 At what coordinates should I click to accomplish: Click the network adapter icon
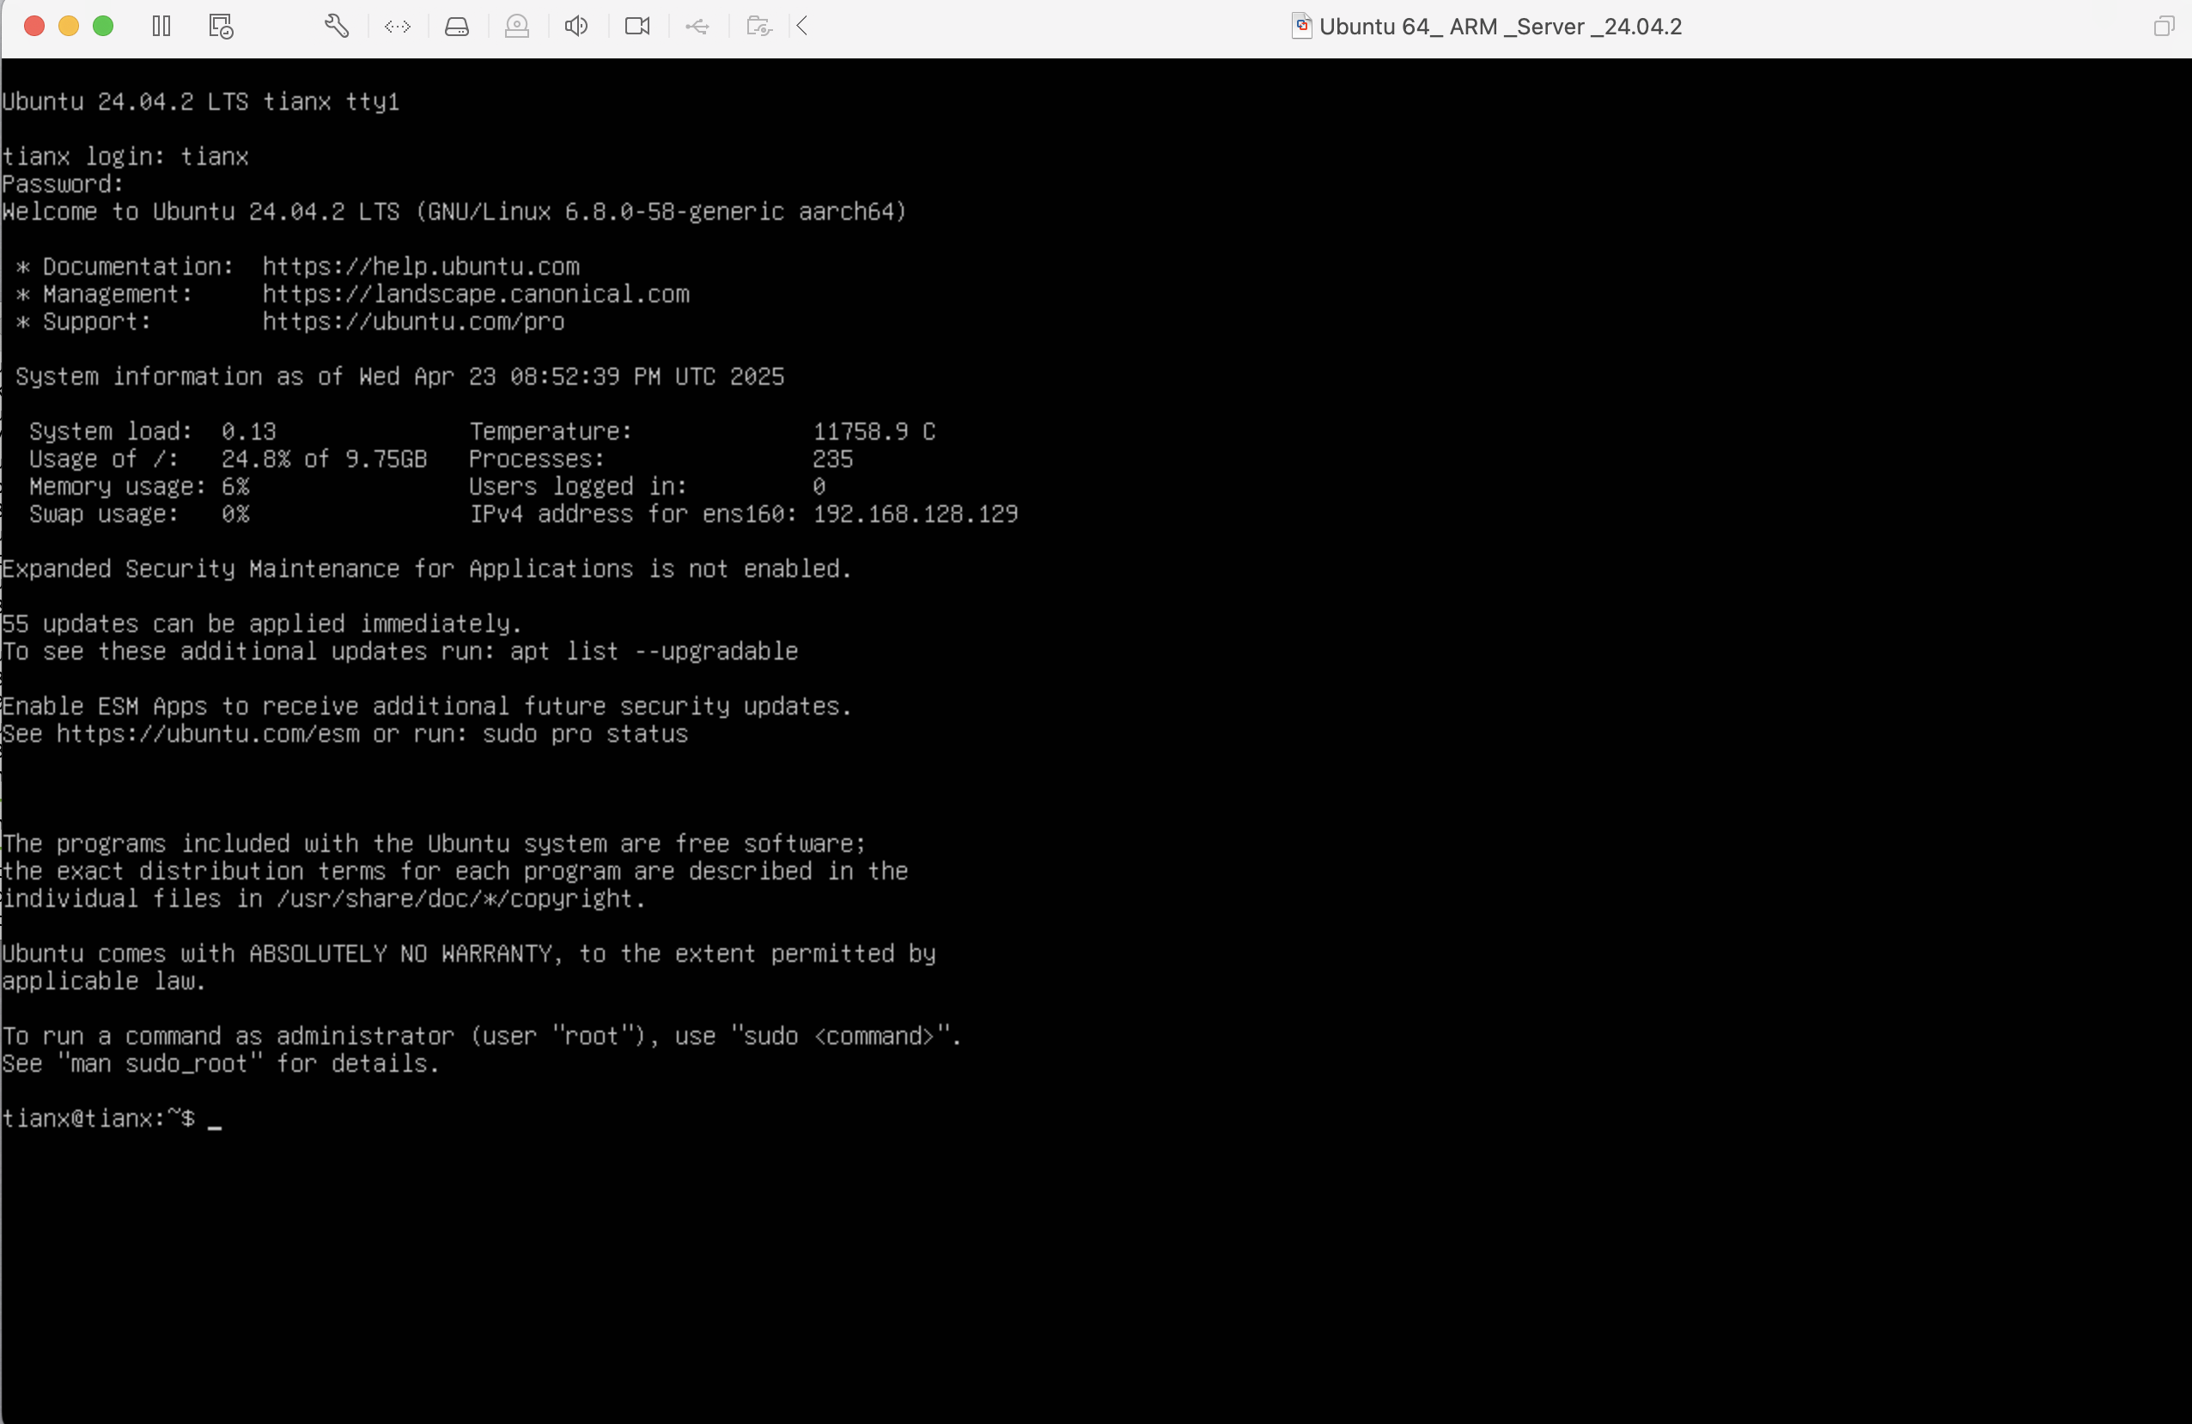coord(398,26)
